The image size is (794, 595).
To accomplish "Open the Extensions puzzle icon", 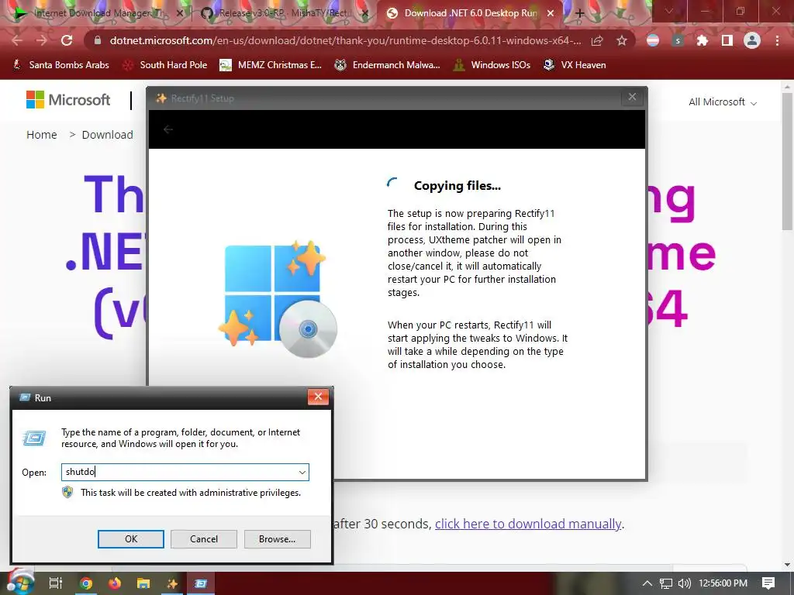I will [x=703, y=40].
